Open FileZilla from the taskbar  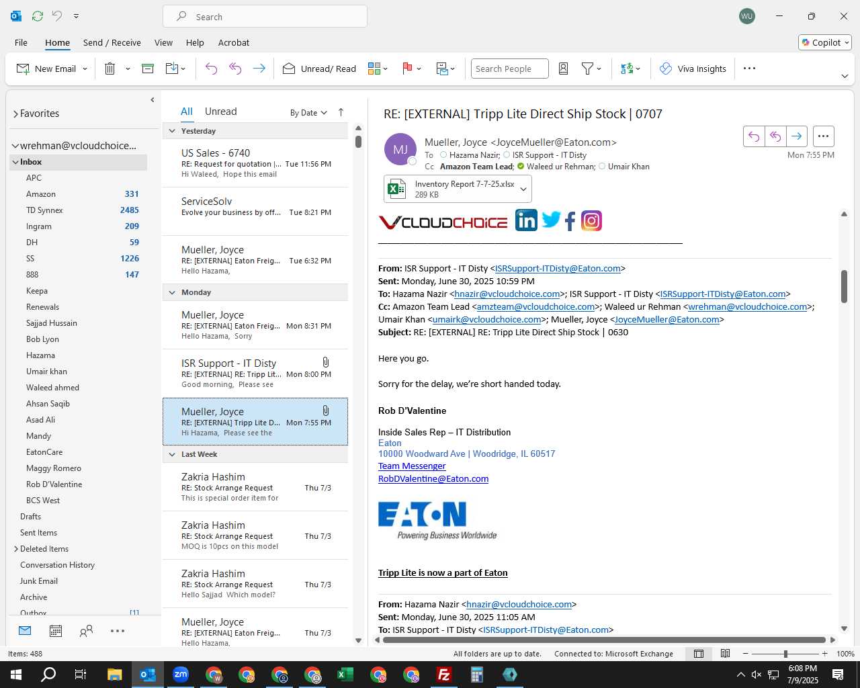pos(444,675)
